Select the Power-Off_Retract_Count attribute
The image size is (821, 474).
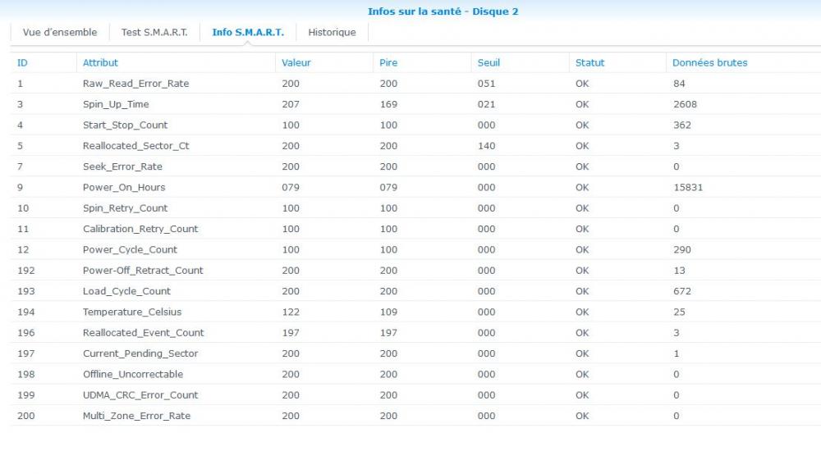(143, 271)
